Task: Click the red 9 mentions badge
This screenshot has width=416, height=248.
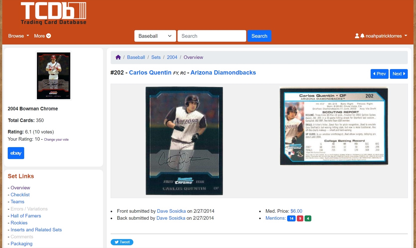Action: pos(300,218)
